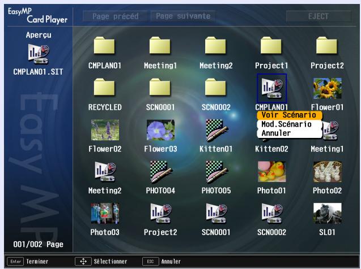Open the Meeting2 folder
The width and height of the screenshot is (361, 269).
pos(215,46)
